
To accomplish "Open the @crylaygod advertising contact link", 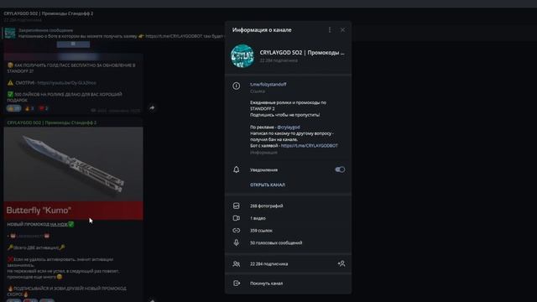I will pyautogui.click(x=289, y=127).
